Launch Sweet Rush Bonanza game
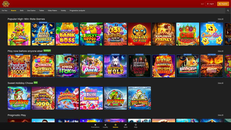Screen dimensions: 231x130 click(x=91, y=98)
